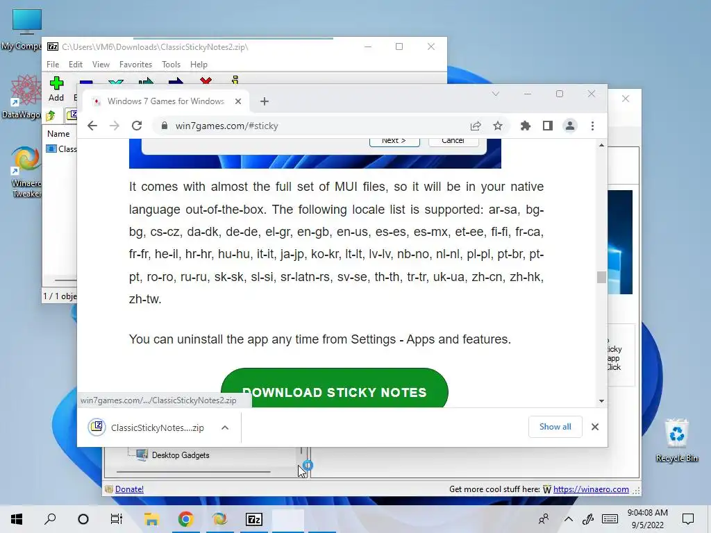Viewport: 711px width, 533px height.
Task: Open Edit menu in 7-Zip
Action: click(75, 65)
